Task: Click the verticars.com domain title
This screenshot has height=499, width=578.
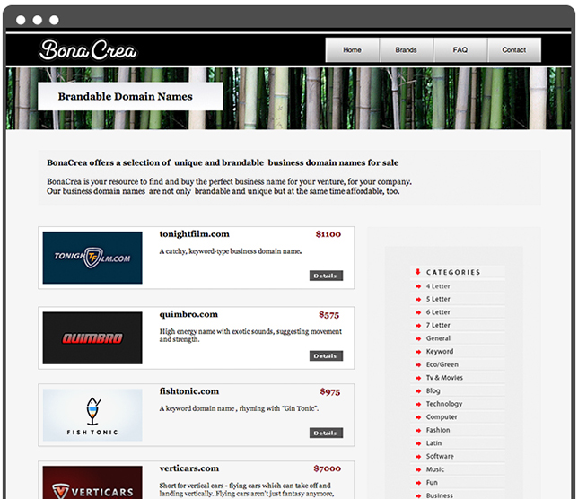Action: (x=189, y=468)
